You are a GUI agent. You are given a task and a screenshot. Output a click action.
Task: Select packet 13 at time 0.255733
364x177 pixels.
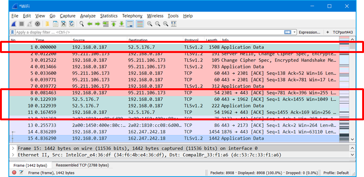[x=174, y=125]
